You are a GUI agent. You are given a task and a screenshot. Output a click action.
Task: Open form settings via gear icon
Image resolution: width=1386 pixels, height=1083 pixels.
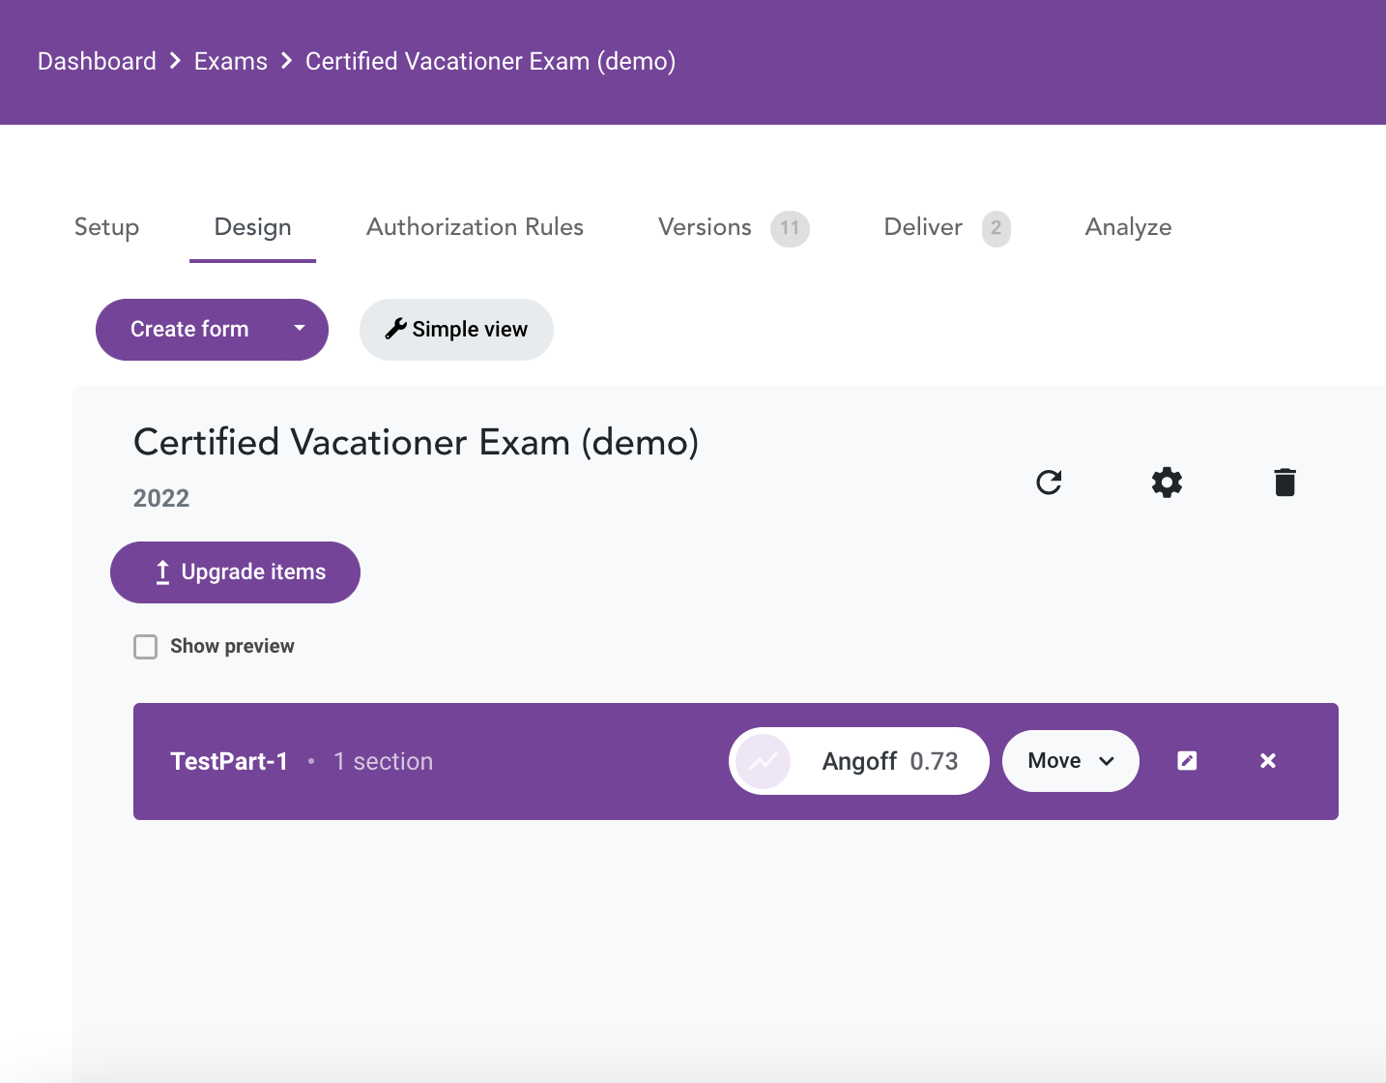tap(1167, 482)
